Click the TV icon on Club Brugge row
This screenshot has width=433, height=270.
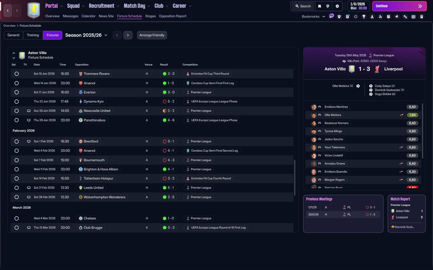pyautogui.click(x=29, y=228)
